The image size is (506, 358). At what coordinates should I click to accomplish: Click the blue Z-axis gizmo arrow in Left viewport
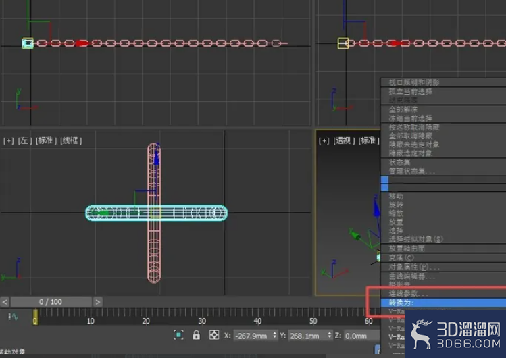coord(157,158)
